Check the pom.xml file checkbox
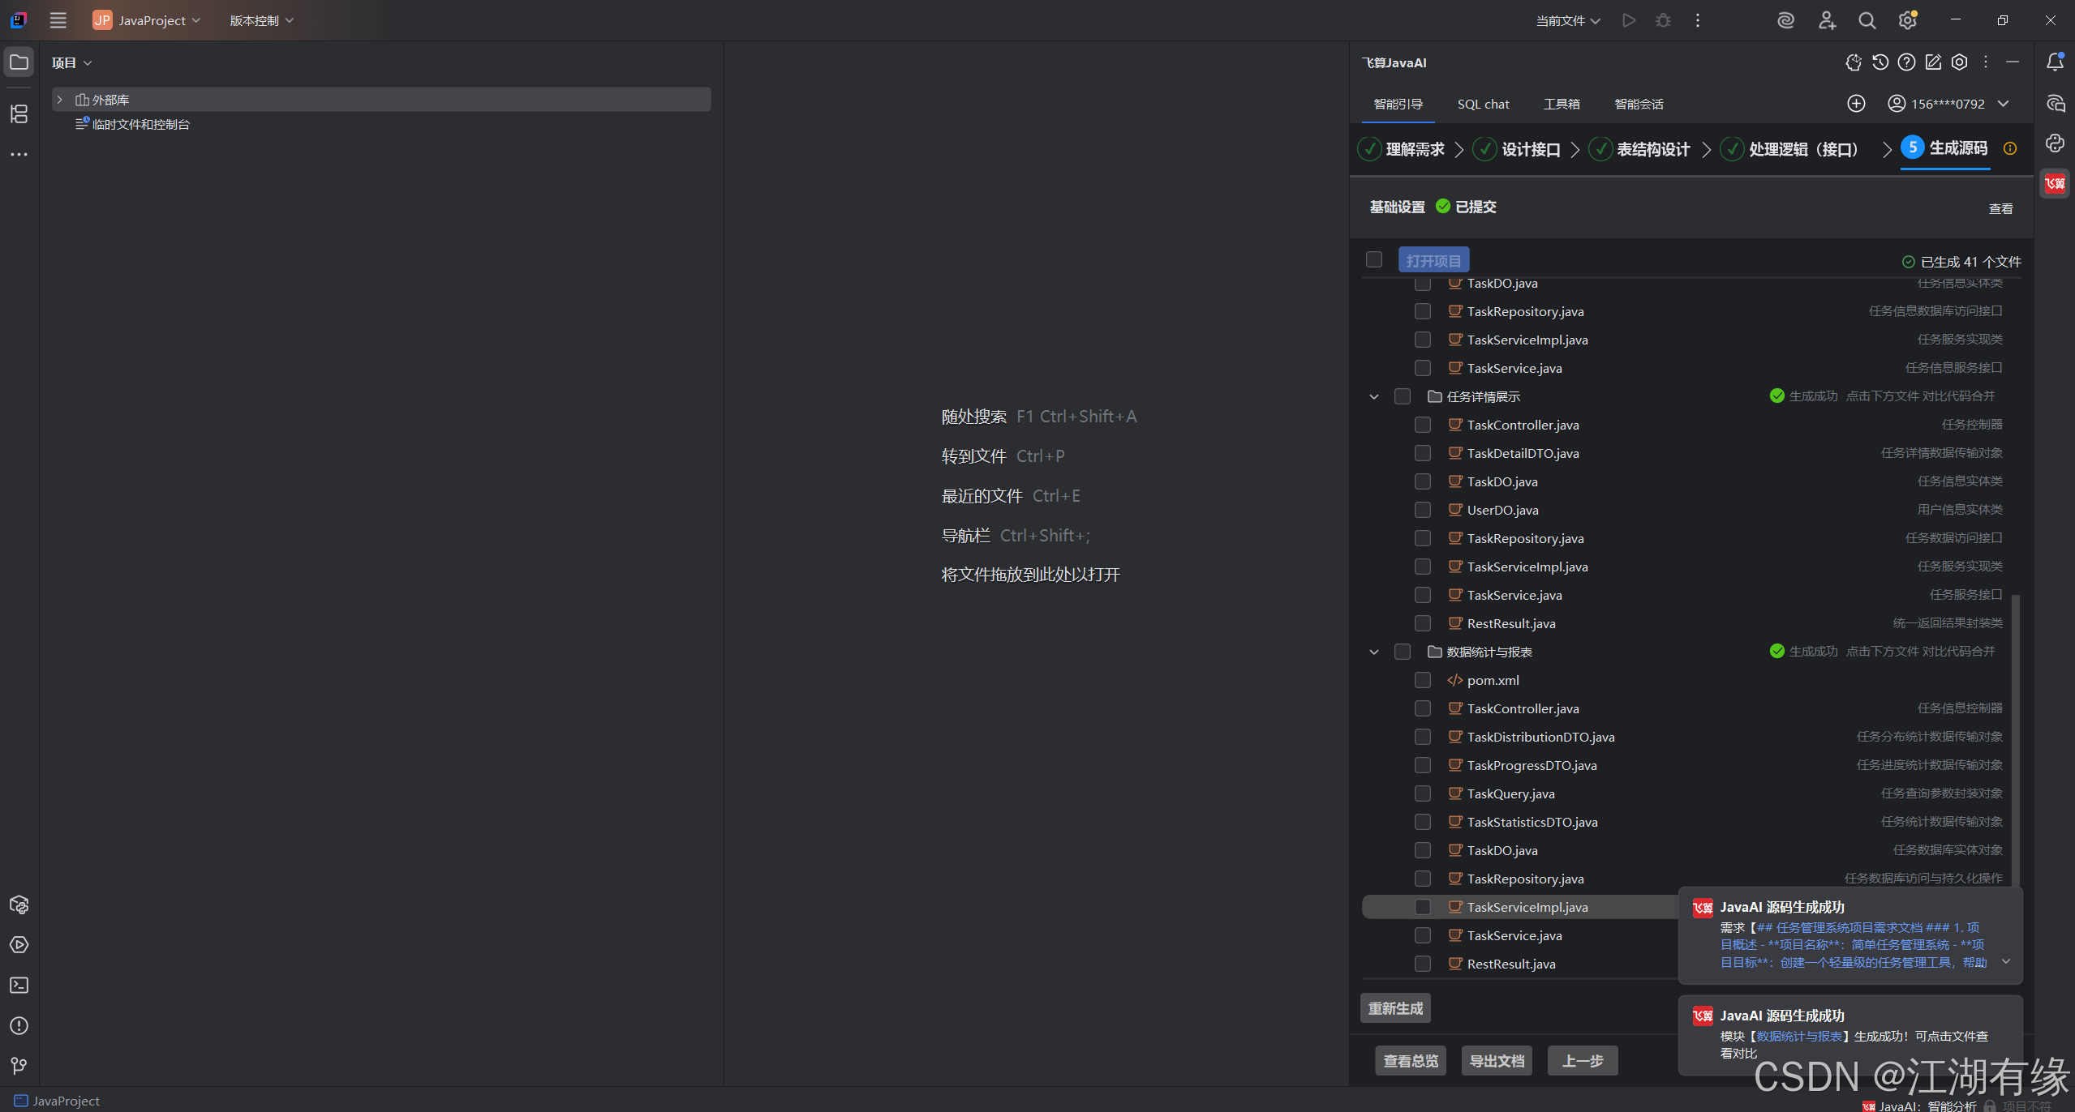 [x=1423, y=680]
